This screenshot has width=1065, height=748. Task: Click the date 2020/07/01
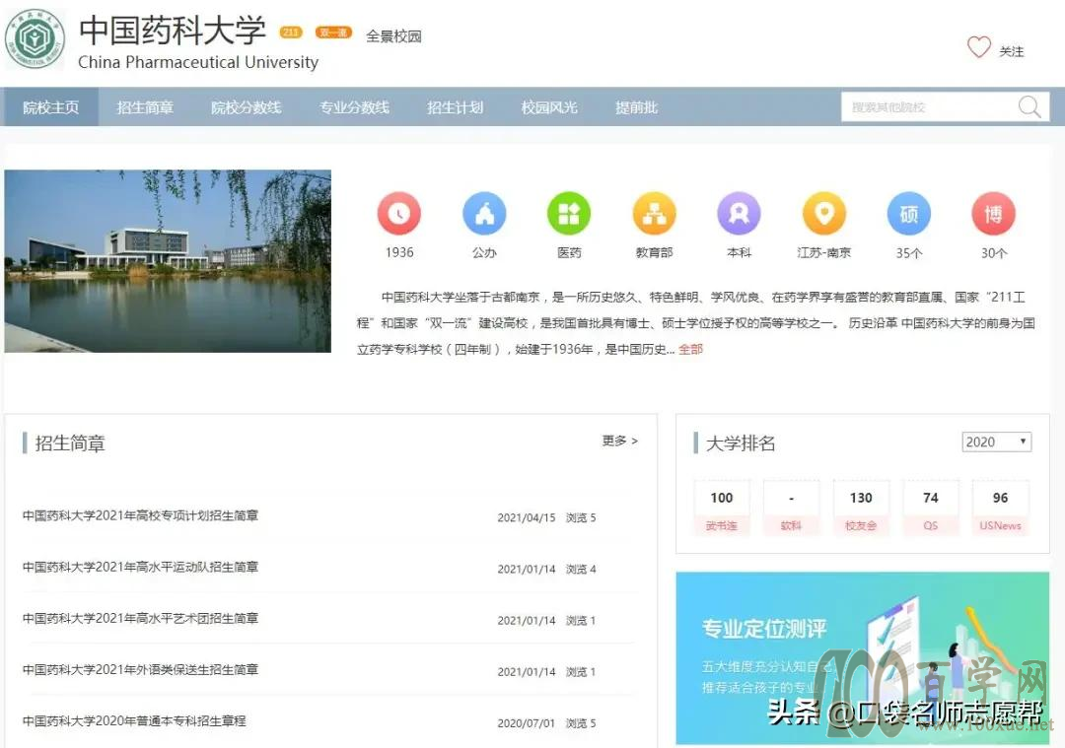[527, 723]
